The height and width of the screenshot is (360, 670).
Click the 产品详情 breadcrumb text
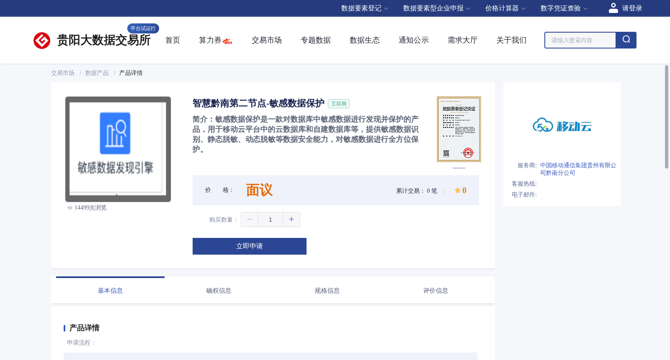(x=131, y=73)
